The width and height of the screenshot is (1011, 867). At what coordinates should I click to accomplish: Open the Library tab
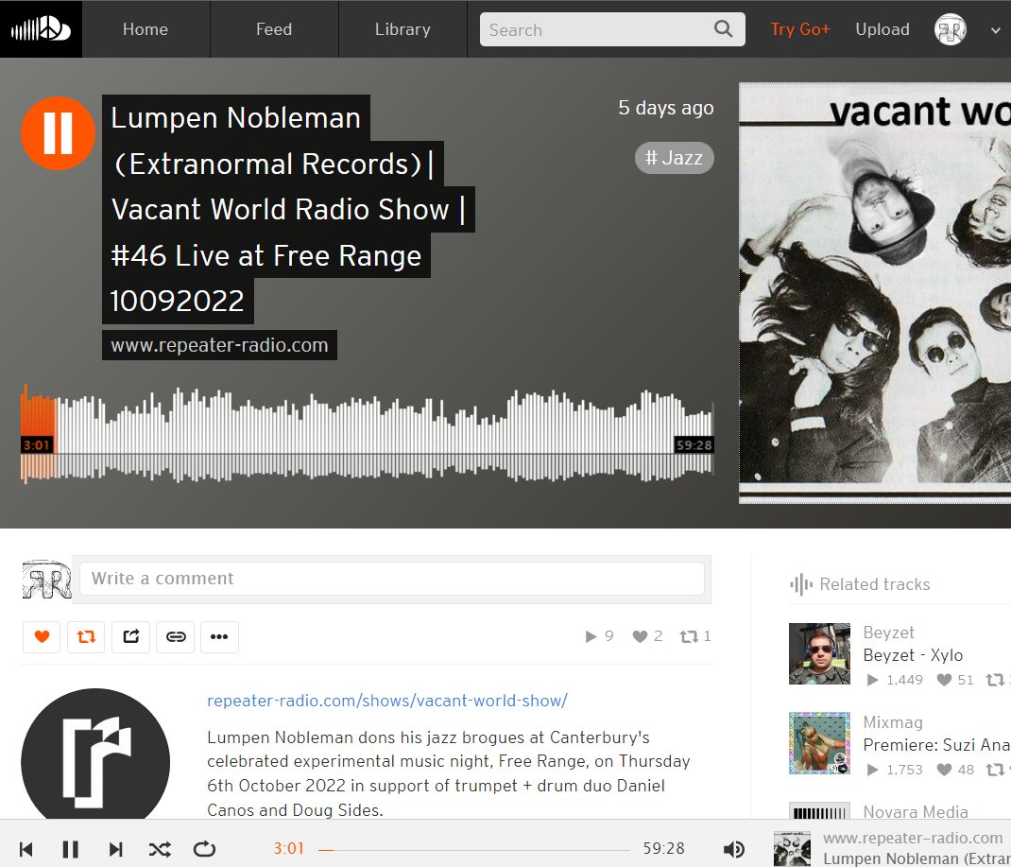click(403, 29)
